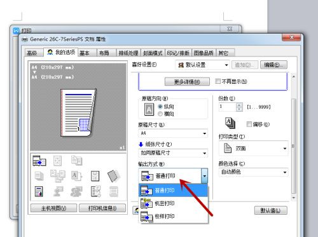Expand the 纸张尺寸 如同原稿尺寸 dropdown

pyautogui.click(x=173, y=153)
